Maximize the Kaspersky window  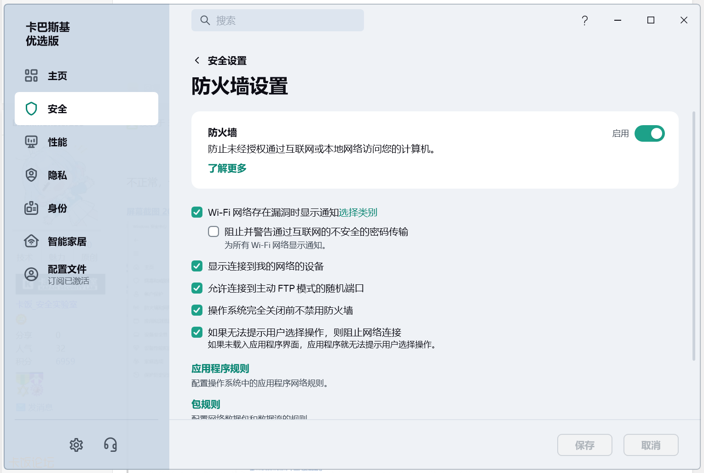(x=651, y=20)
